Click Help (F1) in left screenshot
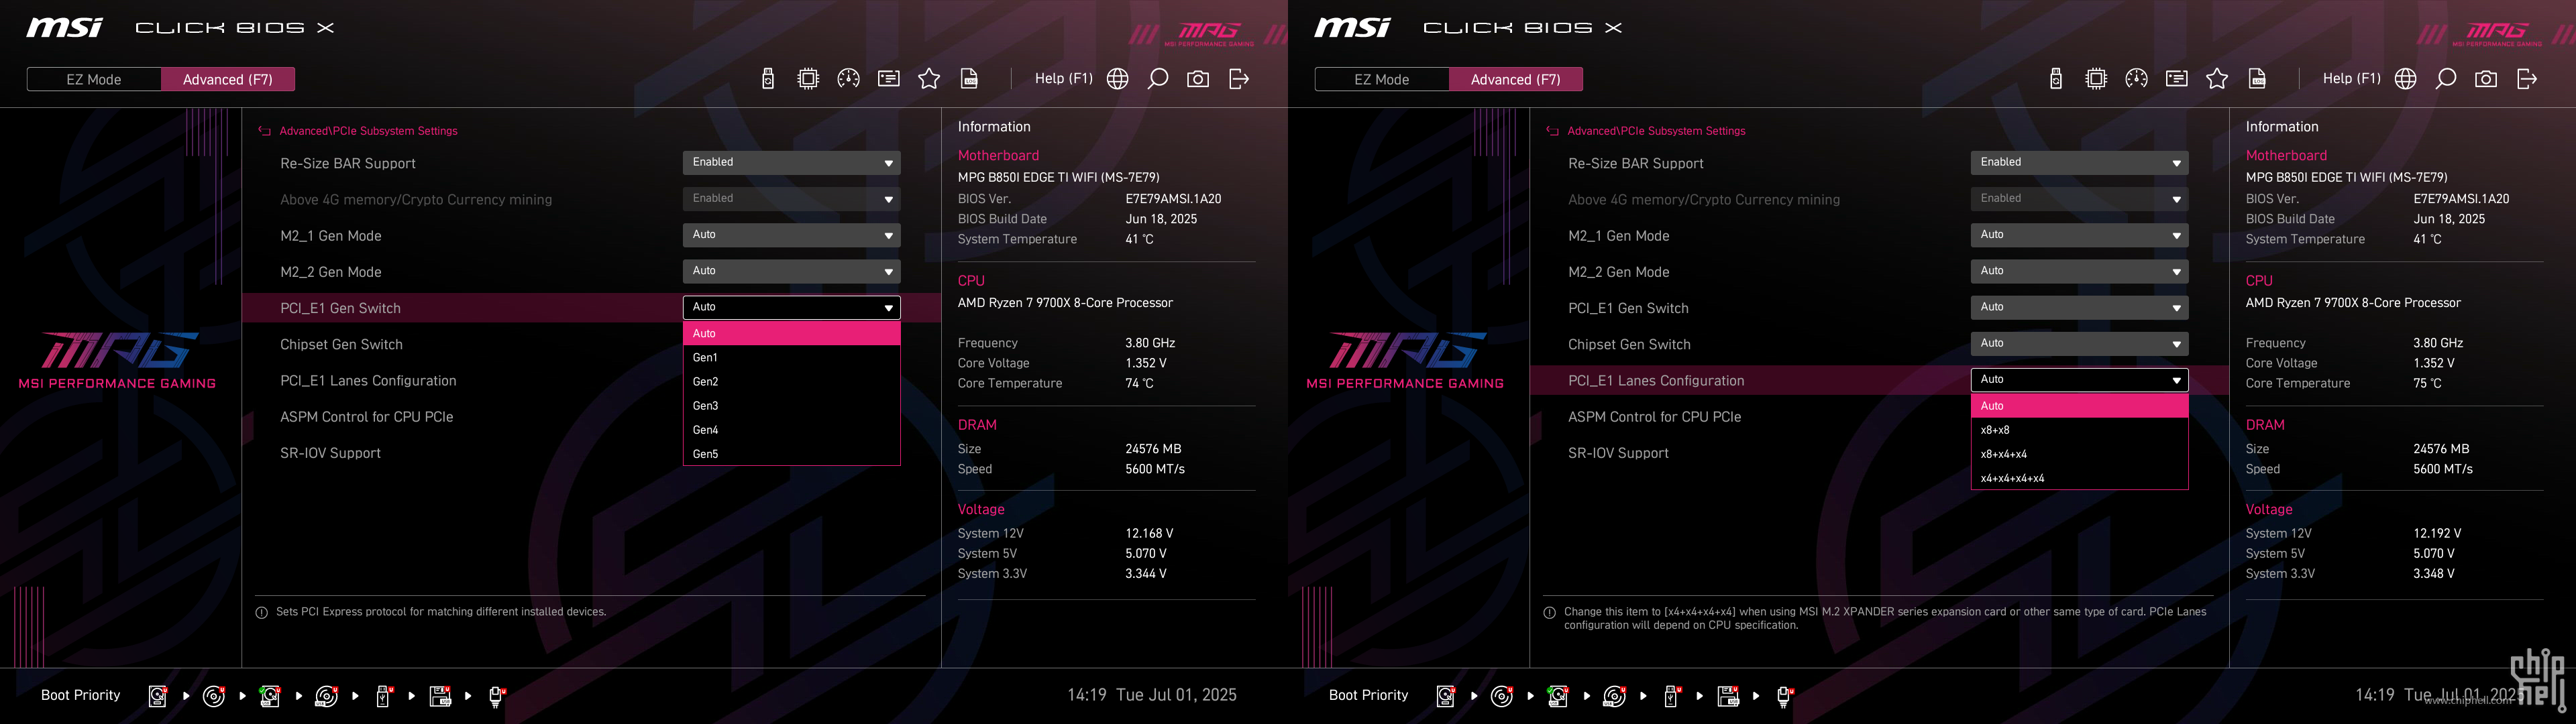The height and width of the screenshot is (724, 2576). [1063, 78]
